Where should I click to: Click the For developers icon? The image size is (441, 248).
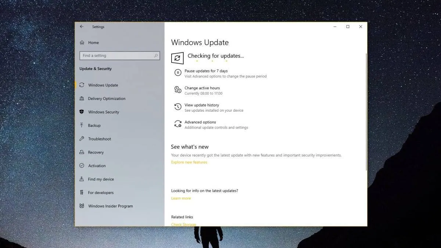(82, 193)
